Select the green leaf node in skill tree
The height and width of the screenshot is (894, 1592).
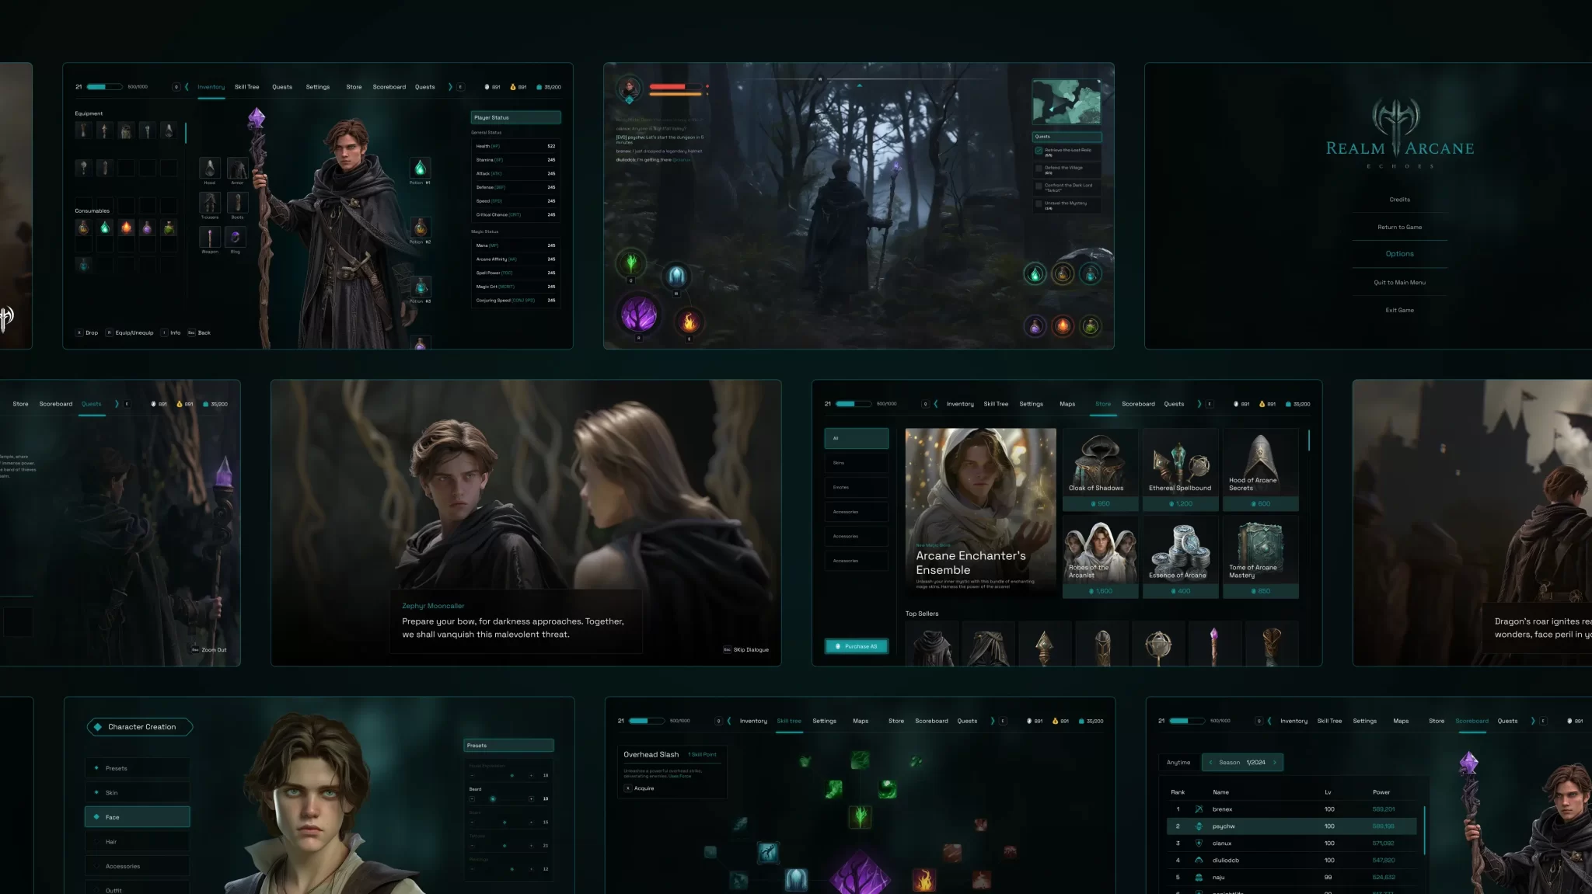(x=860, y=816)
